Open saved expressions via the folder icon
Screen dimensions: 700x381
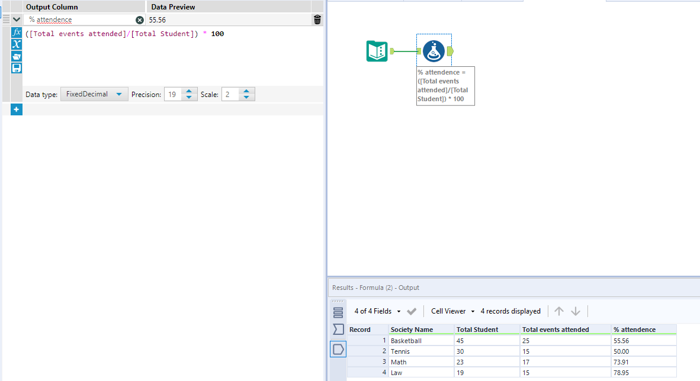pos(17,56)
